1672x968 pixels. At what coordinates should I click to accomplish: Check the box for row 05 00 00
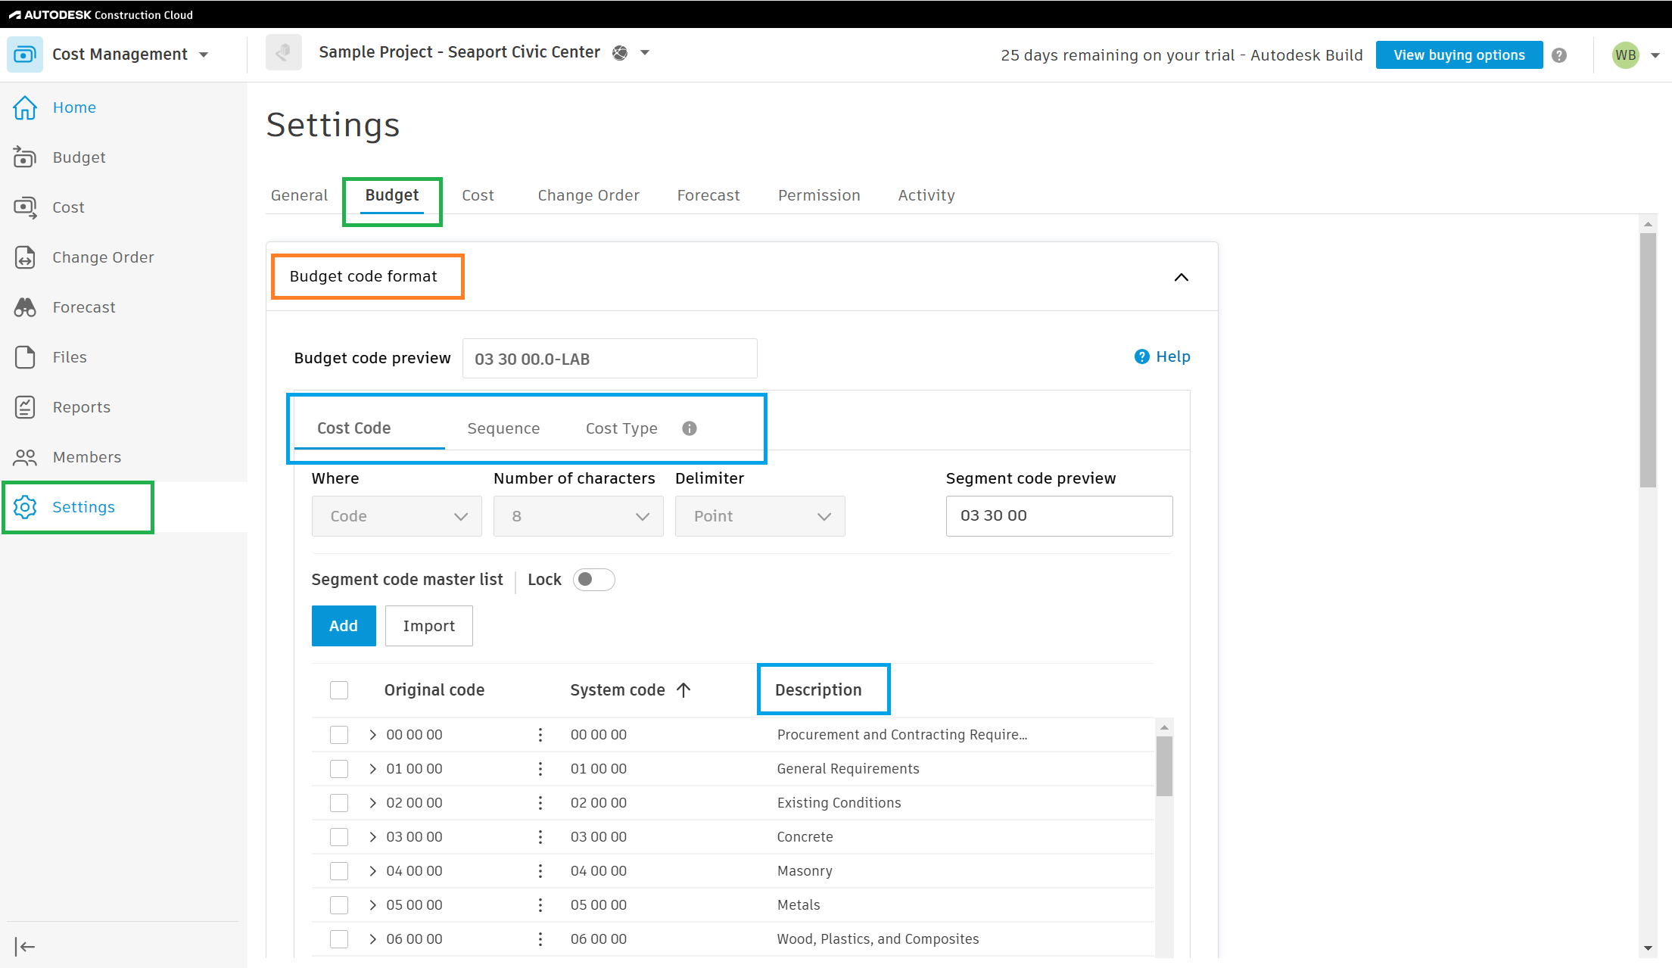(339, 905)
